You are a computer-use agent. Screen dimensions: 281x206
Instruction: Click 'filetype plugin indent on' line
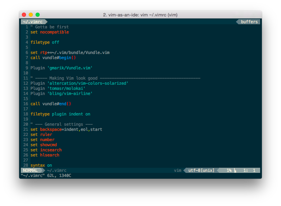click(61, 114)
